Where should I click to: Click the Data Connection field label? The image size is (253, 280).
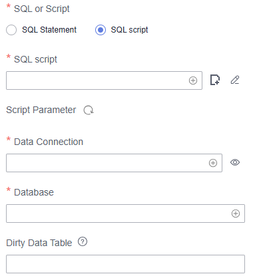click(49, 142)
